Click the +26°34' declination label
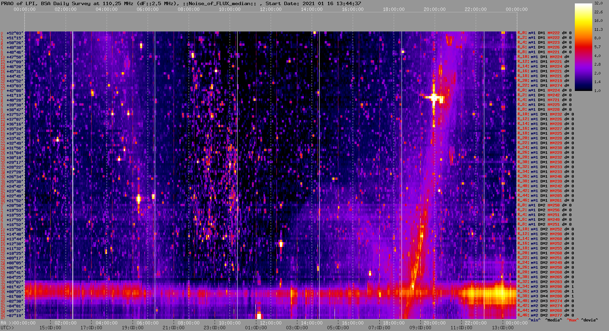The height and width of the screenshot is (331, 609). (14, 177)
